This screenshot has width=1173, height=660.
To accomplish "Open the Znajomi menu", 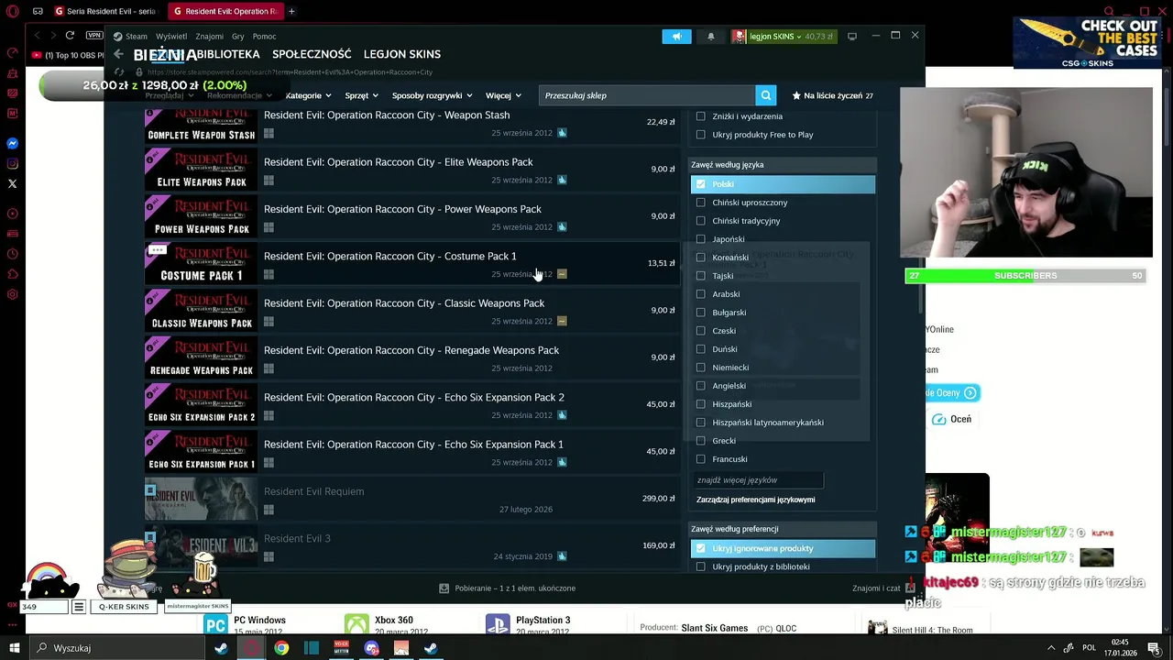I will click(209, 37).
